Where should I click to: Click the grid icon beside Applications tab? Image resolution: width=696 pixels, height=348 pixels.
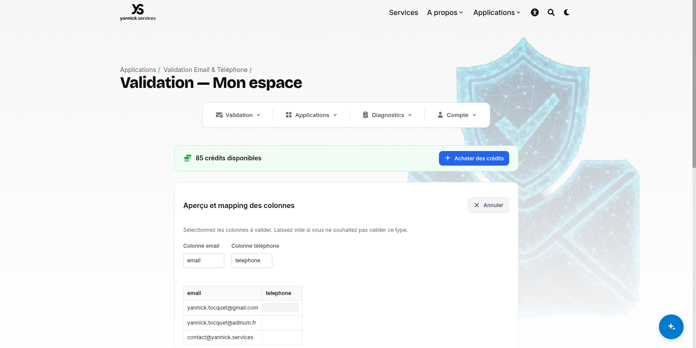tap(289, 115)
